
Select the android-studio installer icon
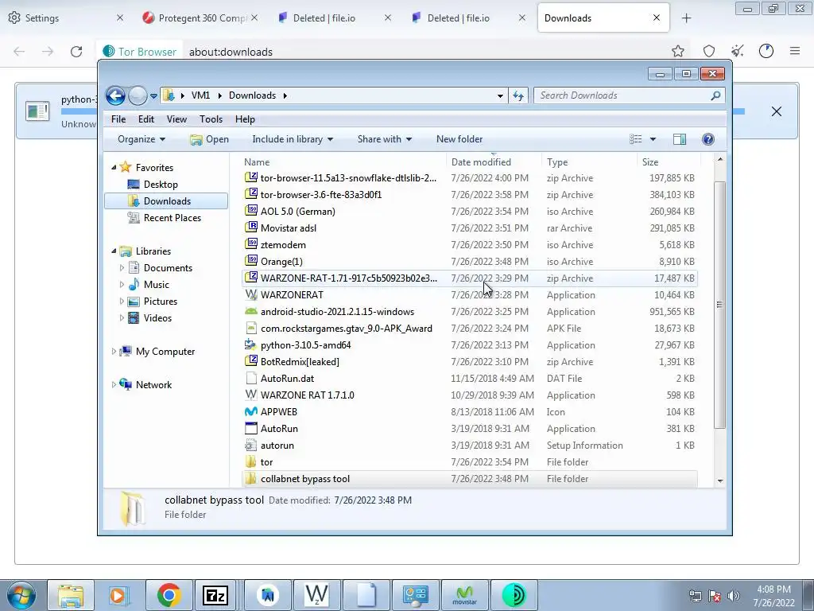click(250, 311)
